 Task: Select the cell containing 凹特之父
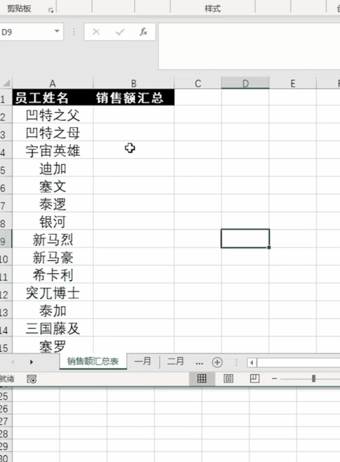tap(53, 115)
